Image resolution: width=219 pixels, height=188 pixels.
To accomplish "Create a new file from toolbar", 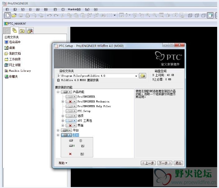I will pos(7,15).
